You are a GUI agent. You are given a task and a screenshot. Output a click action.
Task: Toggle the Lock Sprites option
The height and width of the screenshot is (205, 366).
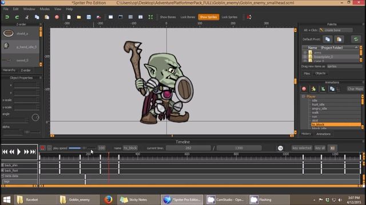(x=229, y=17)
